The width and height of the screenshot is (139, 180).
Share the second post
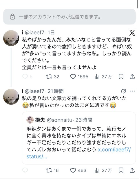(132, 170)
